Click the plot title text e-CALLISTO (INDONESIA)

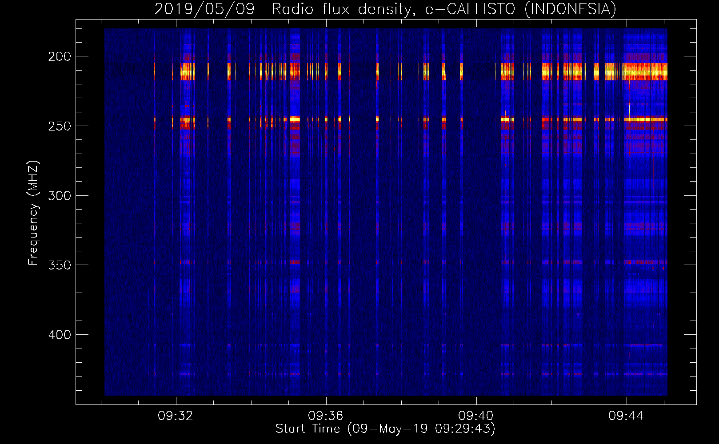[x=521, y=9]
